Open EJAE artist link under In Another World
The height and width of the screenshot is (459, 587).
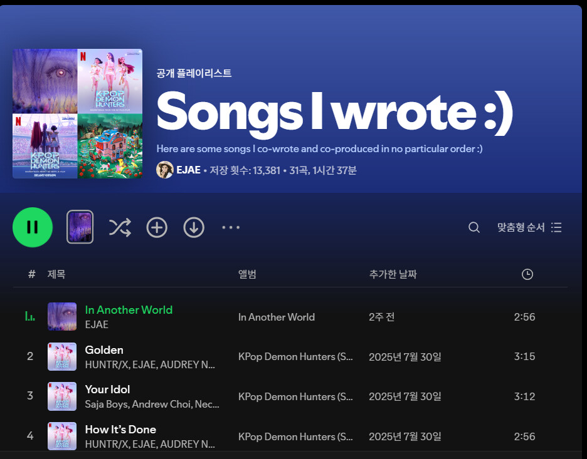97,324
